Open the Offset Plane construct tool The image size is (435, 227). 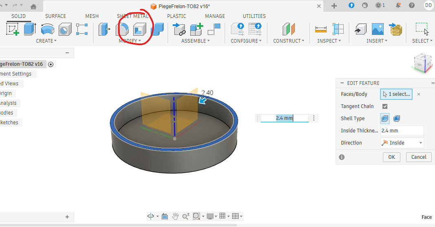click(x=288, y=29)
